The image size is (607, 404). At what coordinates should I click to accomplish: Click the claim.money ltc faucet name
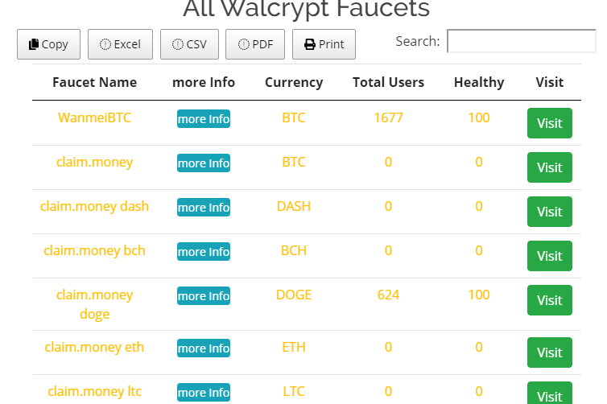94,392
